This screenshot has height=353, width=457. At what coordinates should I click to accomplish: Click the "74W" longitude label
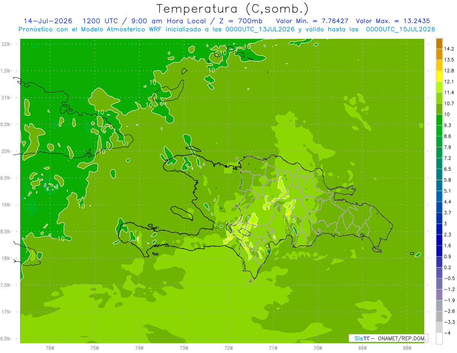click(x=139, y=348)
